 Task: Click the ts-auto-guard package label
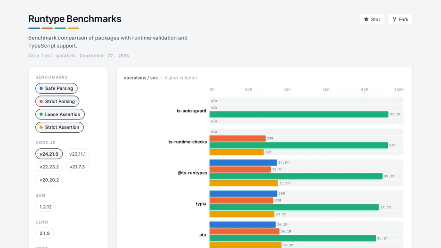(191, 111)
